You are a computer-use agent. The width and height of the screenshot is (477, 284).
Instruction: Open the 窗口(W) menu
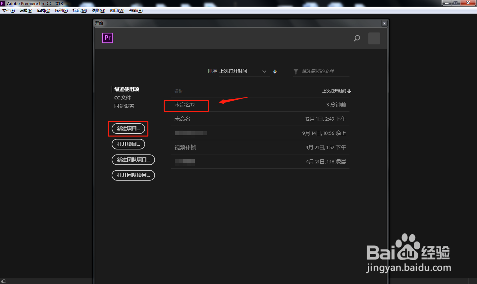pyautogui.click(x=117, y=11)
